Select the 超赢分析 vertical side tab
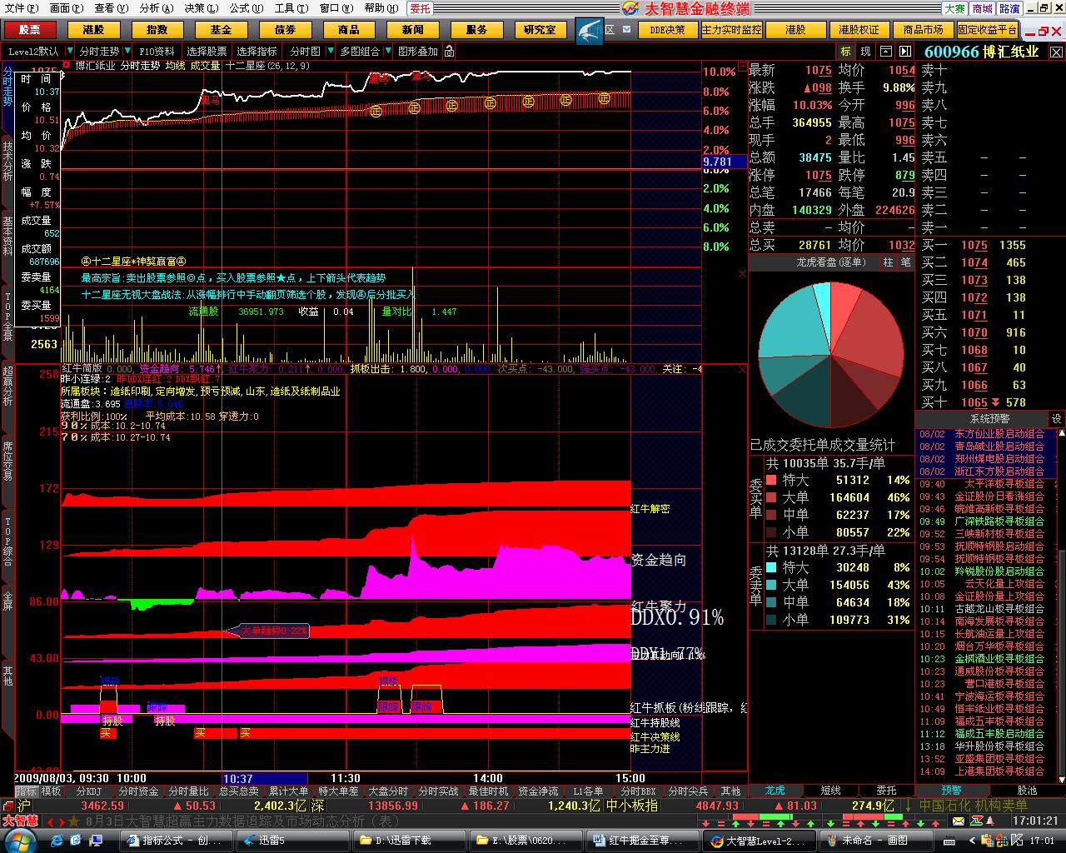 [7, 386]
